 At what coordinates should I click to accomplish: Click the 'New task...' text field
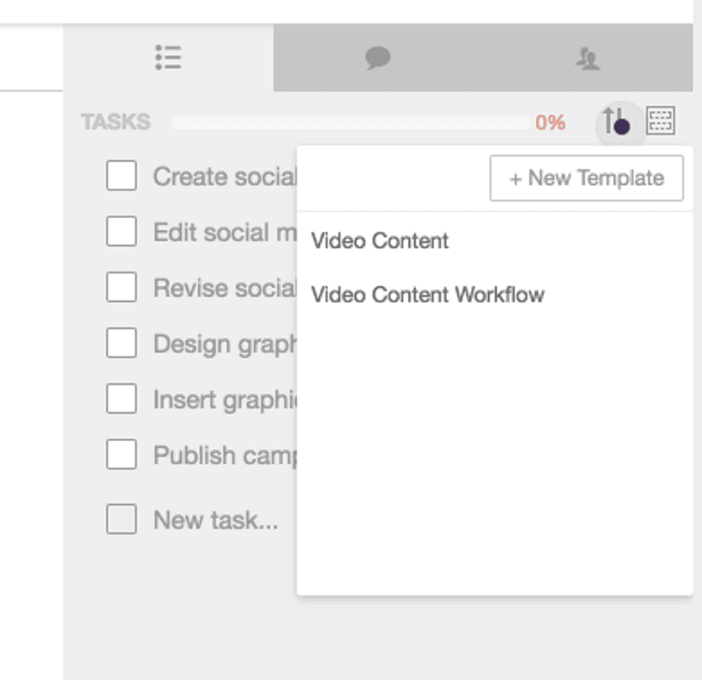(215, 520)
